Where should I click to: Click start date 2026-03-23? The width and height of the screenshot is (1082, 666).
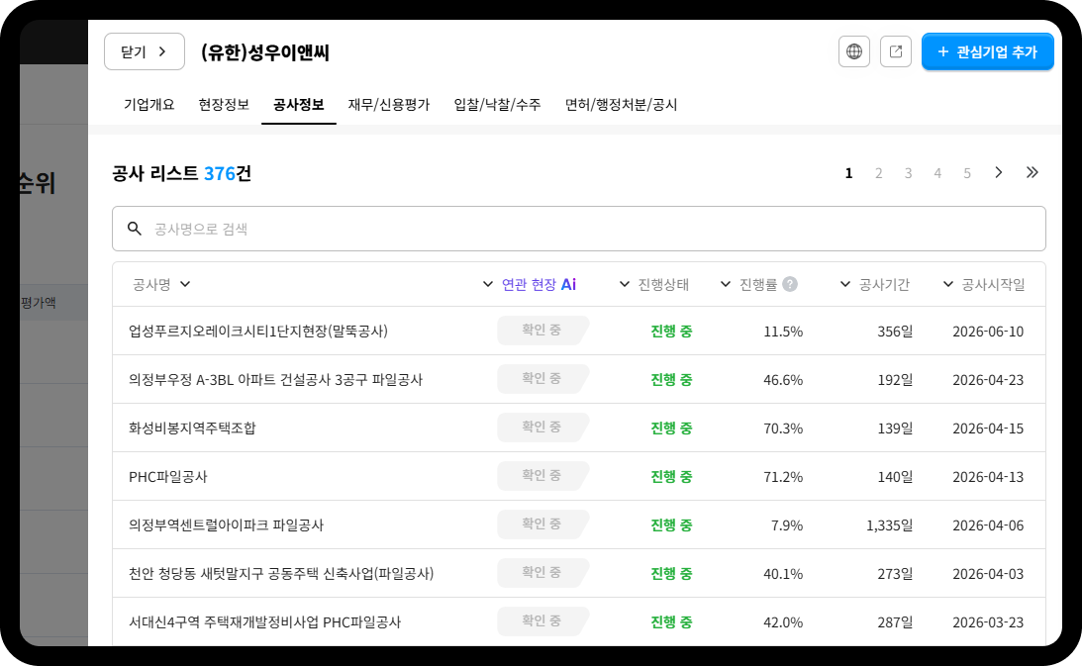(988, 621)
